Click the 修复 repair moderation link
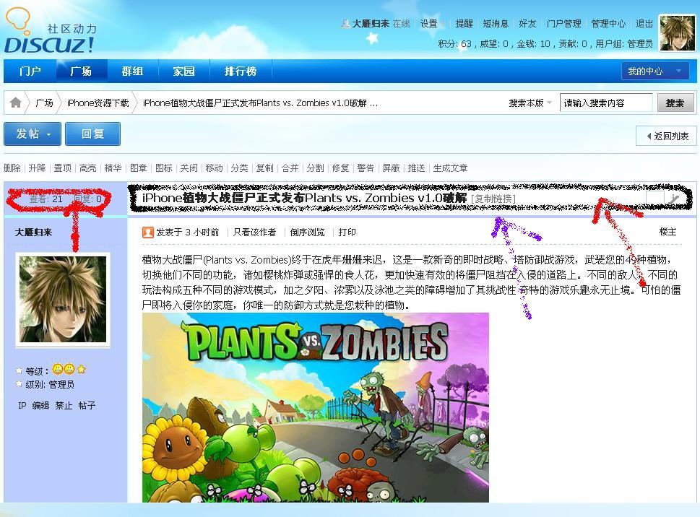Screen dimensions: 700x517 tap(341, 168)
